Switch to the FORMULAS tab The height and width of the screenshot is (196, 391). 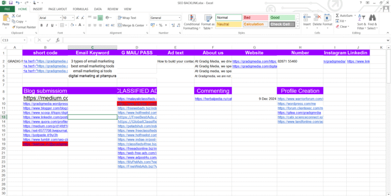point(80,9)
